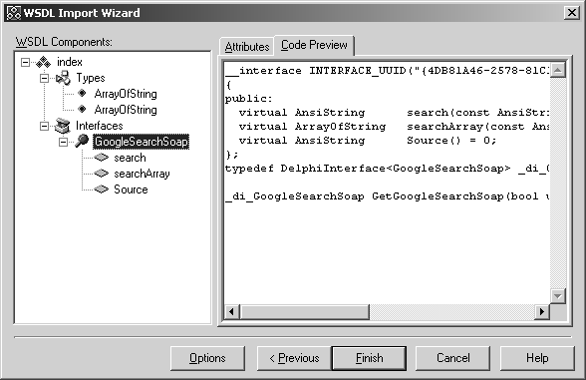
Task: Select the Interfaces tree item
Action: pos(99,126)
